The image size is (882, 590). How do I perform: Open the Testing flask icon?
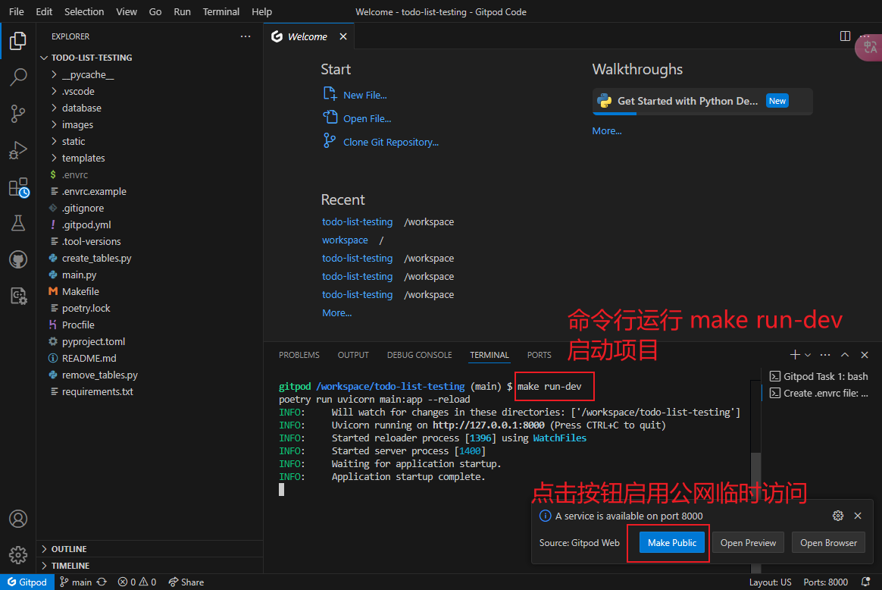click(18, 223)
